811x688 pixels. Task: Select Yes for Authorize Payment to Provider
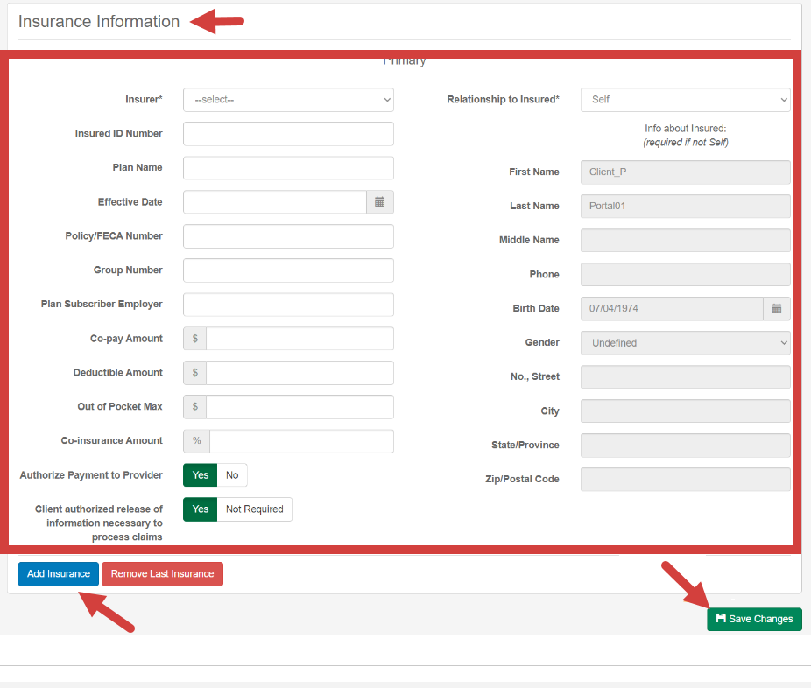pyautogui.click(x=200, y=474)
